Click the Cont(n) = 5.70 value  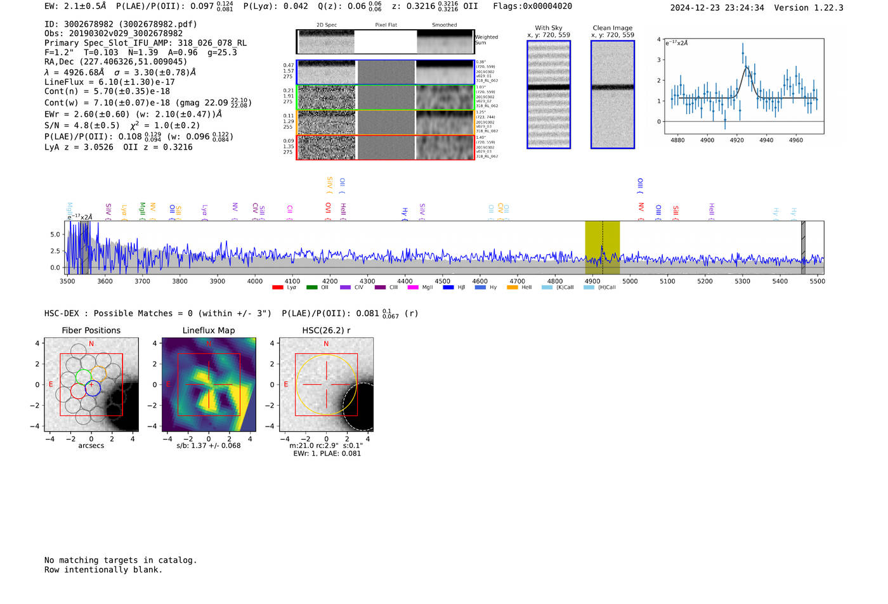pyautogui.click(x=107, y=91)
